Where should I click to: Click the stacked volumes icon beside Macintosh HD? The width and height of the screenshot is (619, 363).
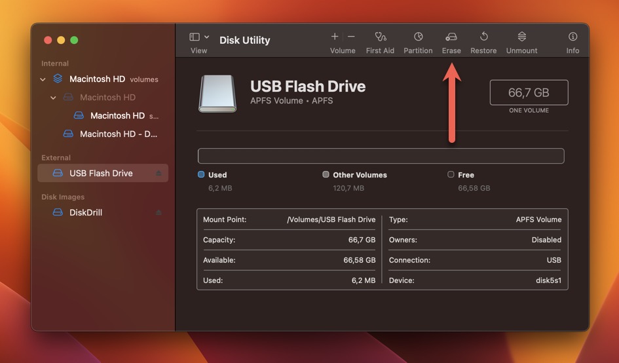[x=58, y=79]
